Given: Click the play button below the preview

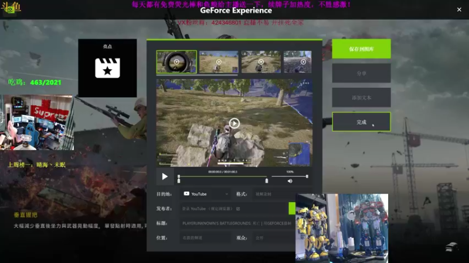Looking at the screenshot, I should click(165, 177).
